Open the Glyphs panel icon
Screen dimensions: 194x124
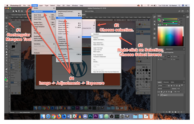(x=155, y=29)
